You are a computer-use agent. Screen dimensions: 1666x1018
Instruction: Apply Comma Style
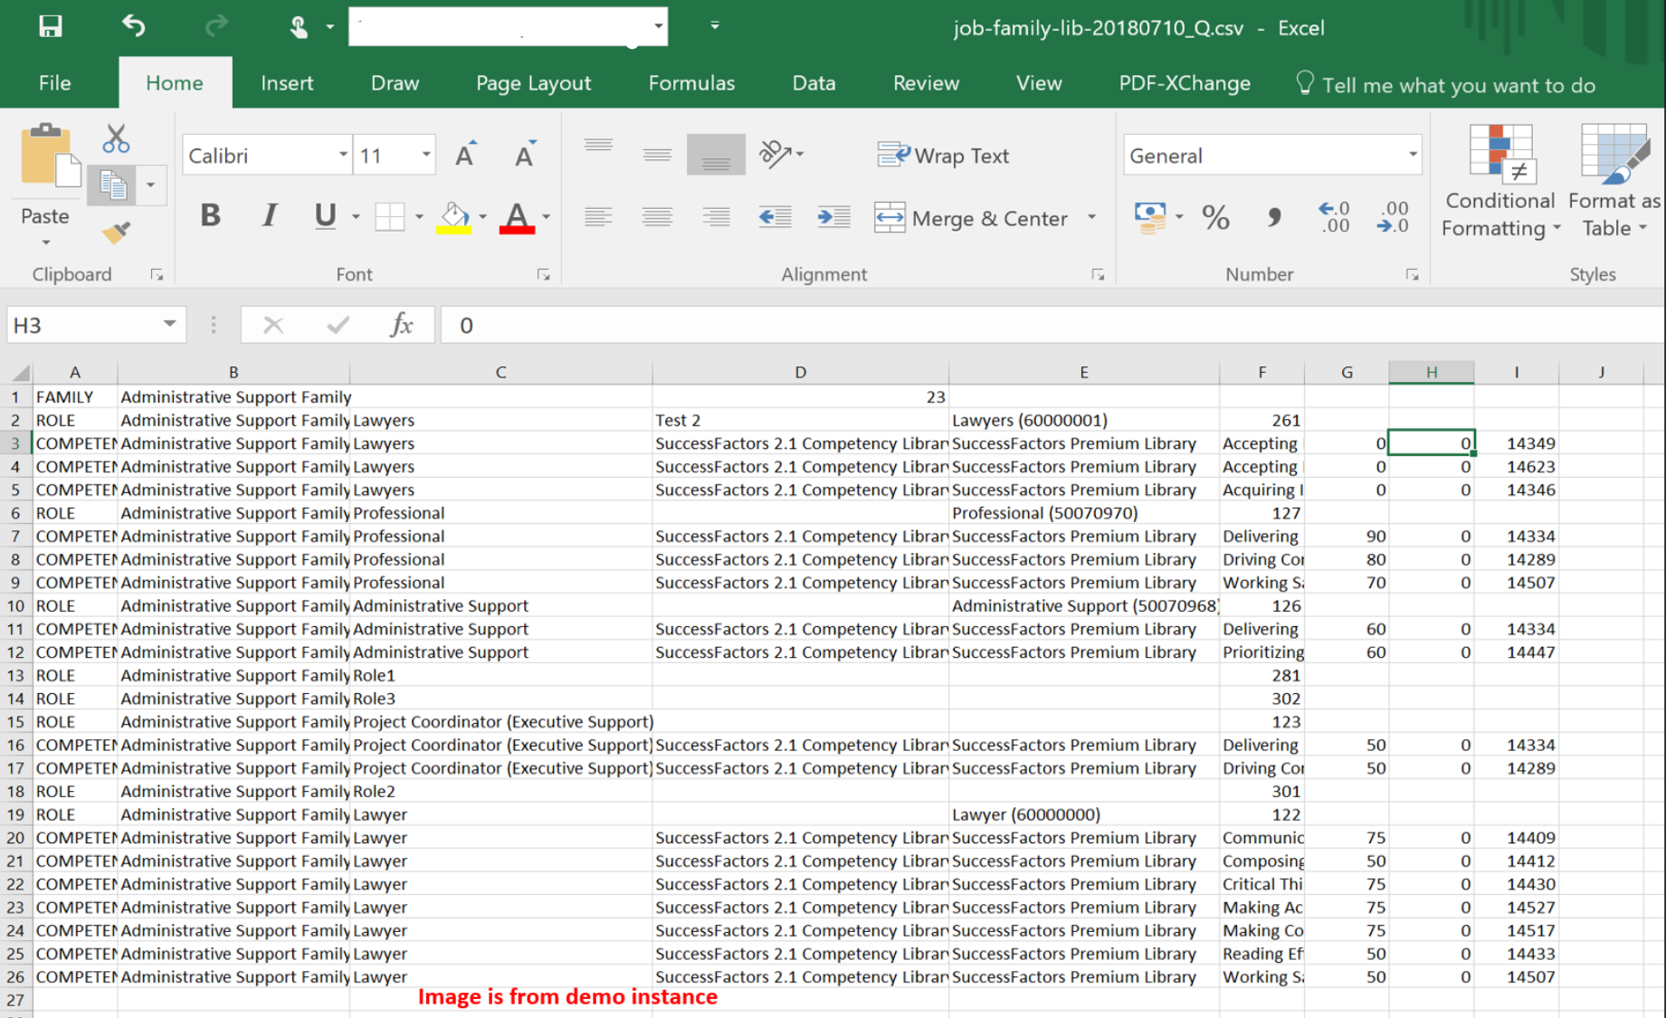[x=1274, y=218]
